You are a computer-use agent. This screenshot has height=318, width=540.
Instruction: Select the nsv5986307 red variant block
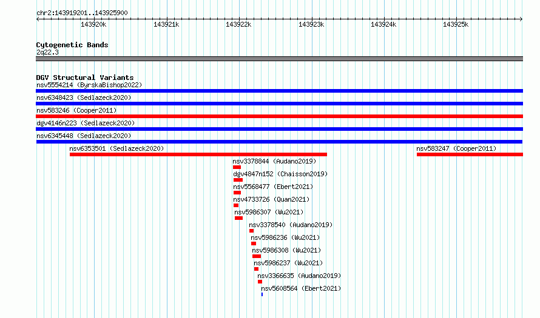[x=238, y=218]
